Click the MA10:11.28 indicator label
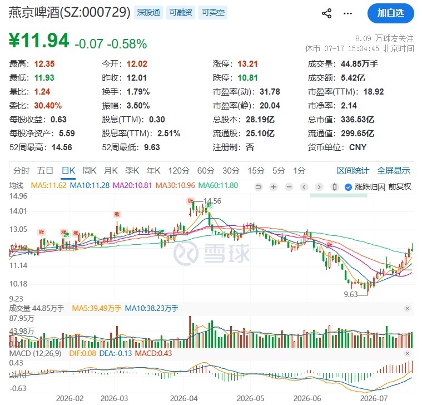This screenshot has height=405, width=422. tap(90, 185)
